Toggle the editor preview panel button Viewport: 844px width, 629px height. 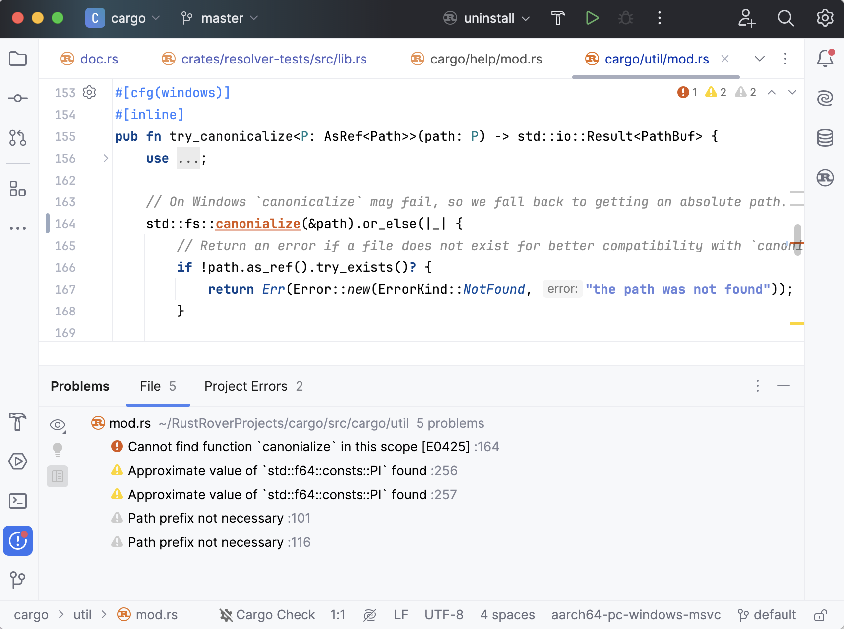(x=58, y=476)
